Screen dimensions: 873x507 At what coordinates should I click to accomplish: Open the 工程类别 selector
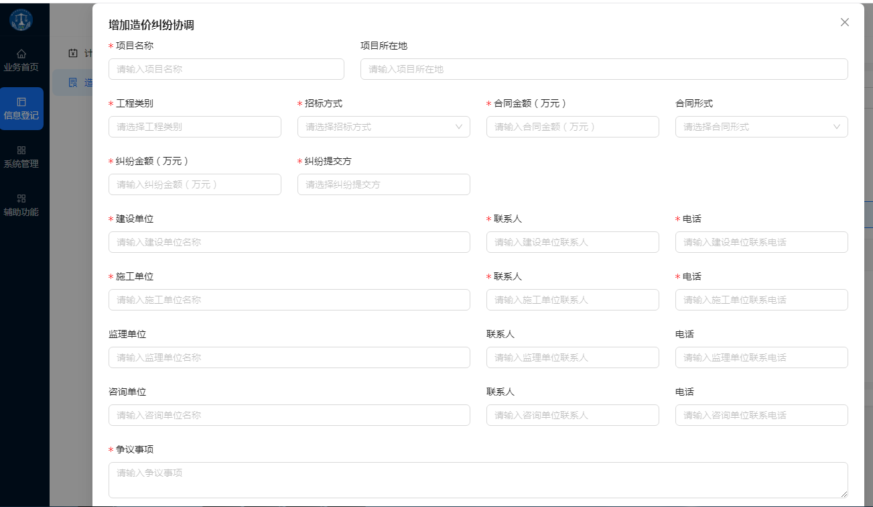195,127
